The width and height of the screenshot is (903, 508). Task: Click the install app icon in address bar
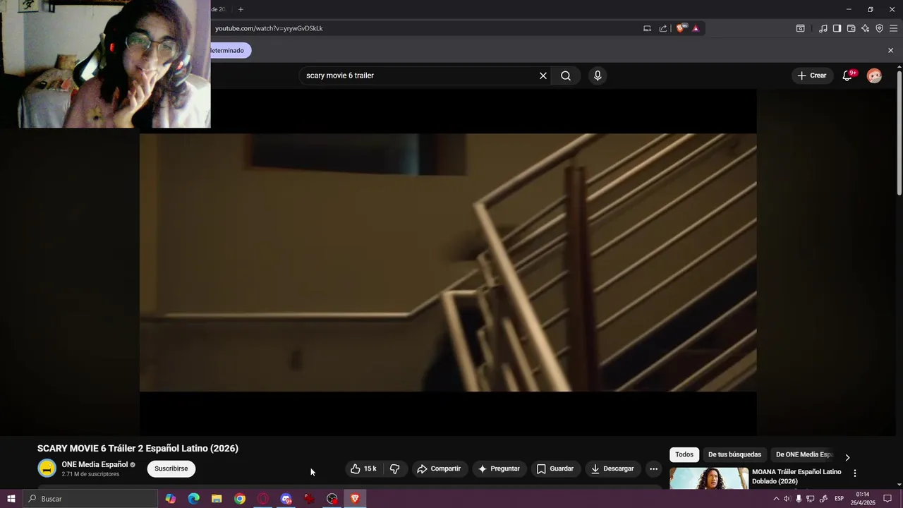tap(647, 28)
